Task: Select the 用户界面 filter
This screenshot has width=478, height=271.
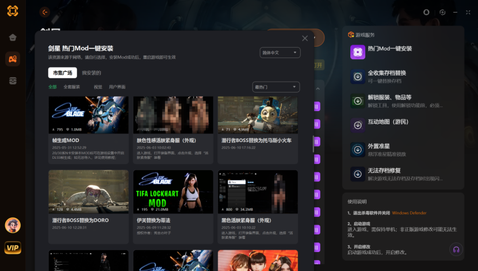Action: pyautogui.click(x=117, y=87)
